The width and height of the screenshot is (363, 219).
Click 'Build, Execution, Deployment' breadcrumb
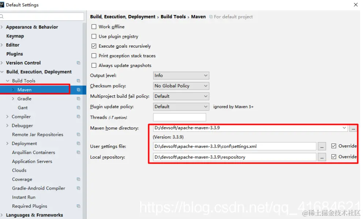(123, 17)
